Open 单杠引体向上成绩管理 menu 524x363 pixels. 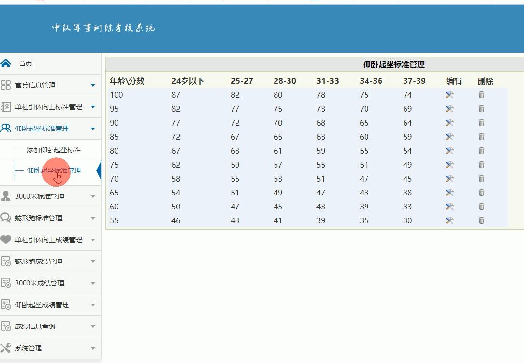[48, 240]
